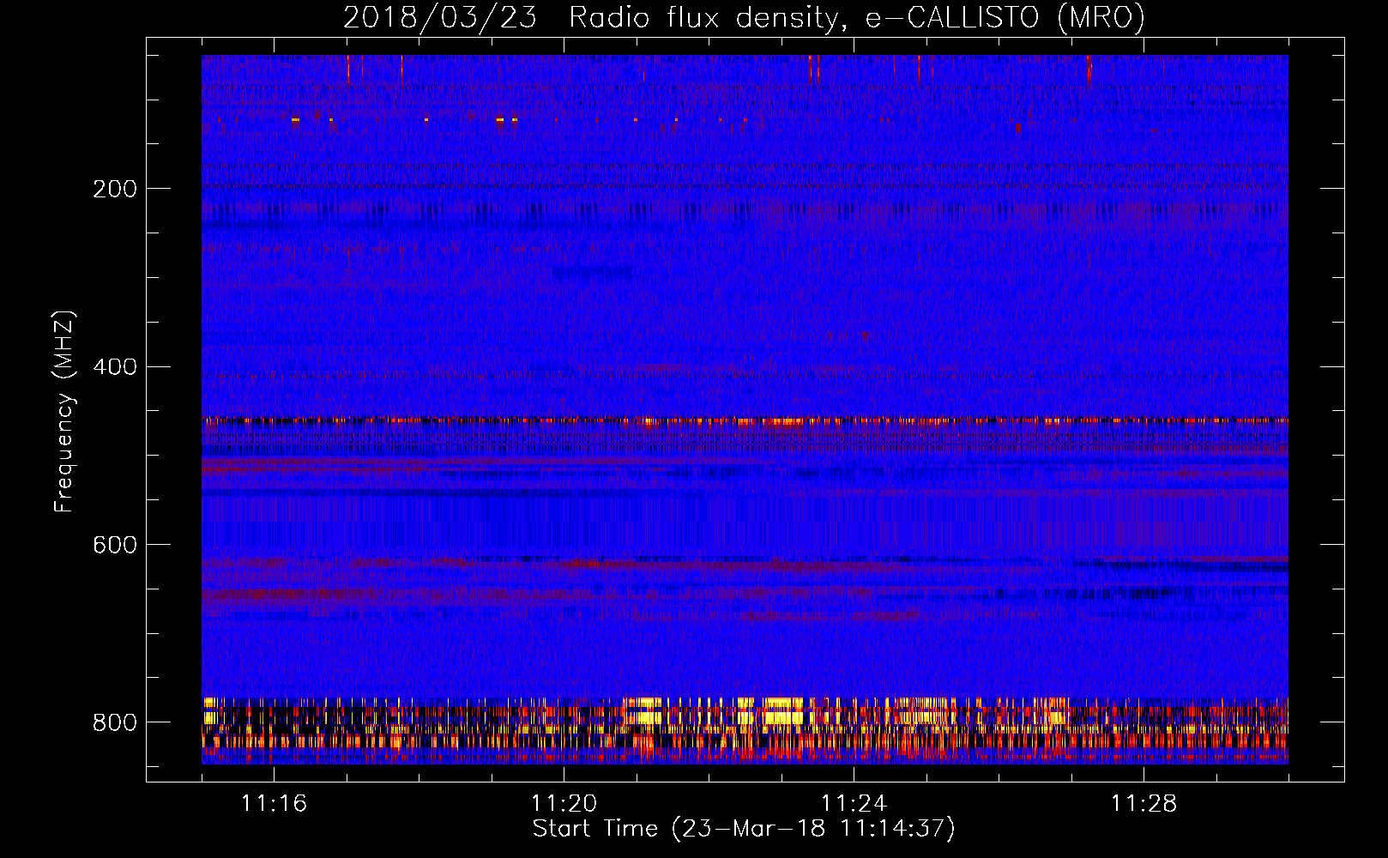Viewport: 1388px width, 858px height.
Task: Click the 11:20 time tick label
Action: pos(564,804)
